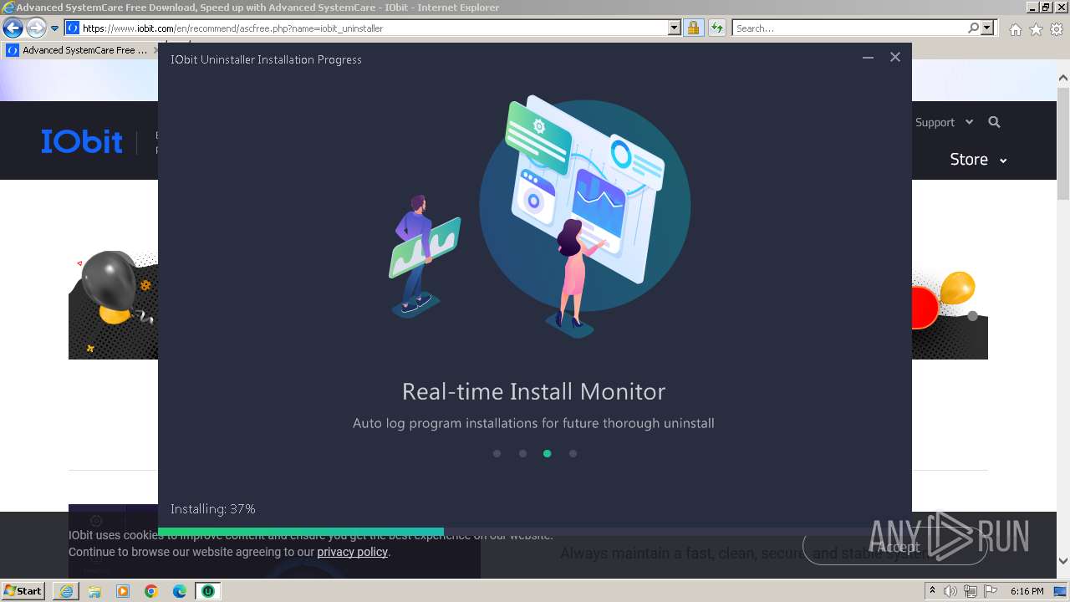Select the second slide indicator dot

pos(522,454)
